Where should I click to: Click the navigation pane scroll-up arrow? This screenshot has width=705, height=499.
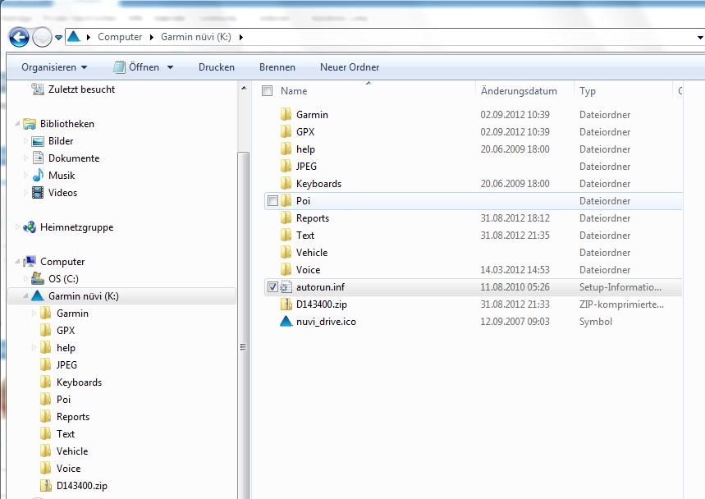243,88
